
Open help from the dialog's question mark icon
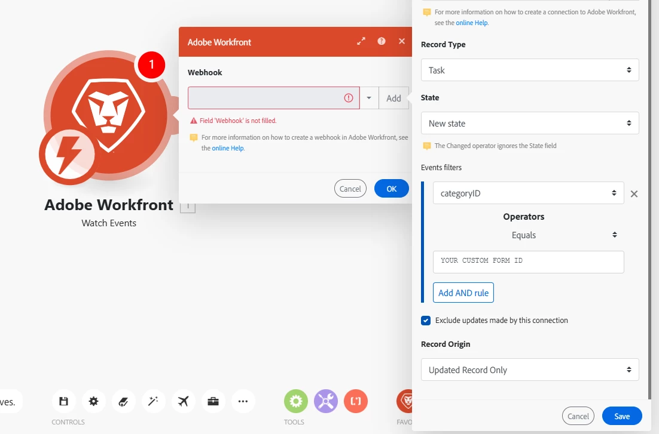click(381, 41)
